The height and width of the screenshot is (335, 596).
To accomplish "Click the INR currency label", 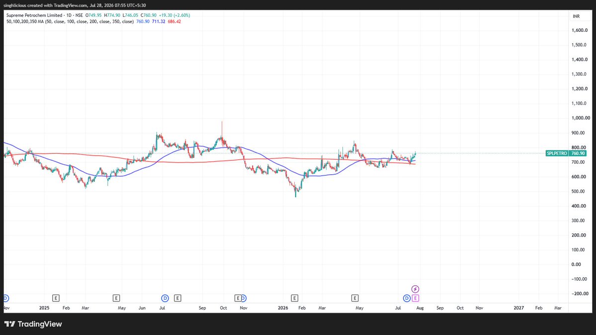I will pyautogui.click(x=576, y=16).
